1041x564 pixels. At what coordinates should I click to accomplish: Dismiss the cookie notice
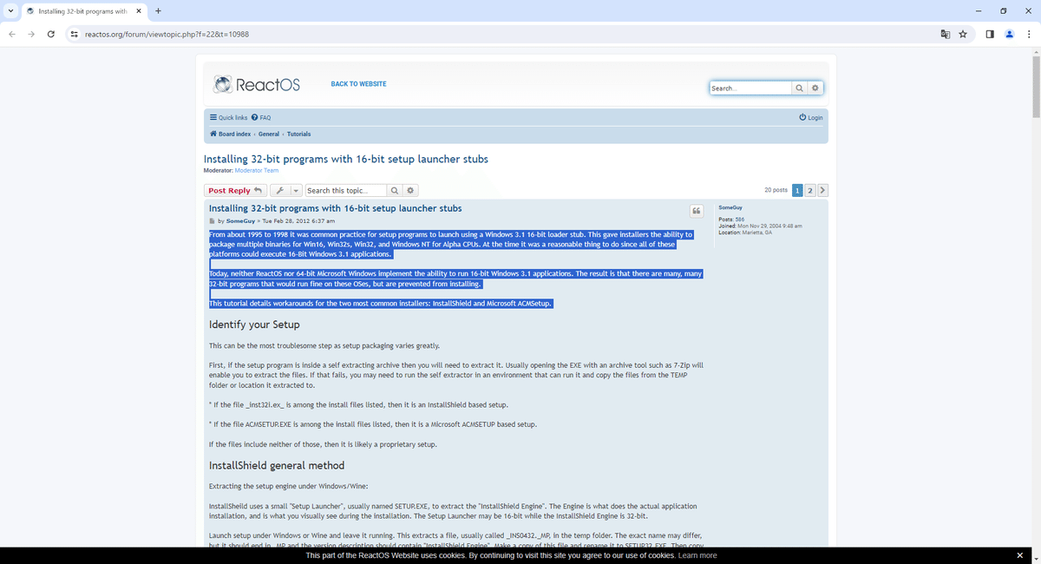1019,555
